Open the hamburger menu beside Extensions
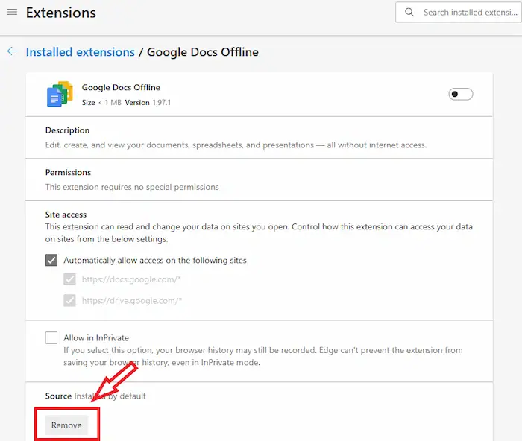522x441 pixels. (12, 13)
